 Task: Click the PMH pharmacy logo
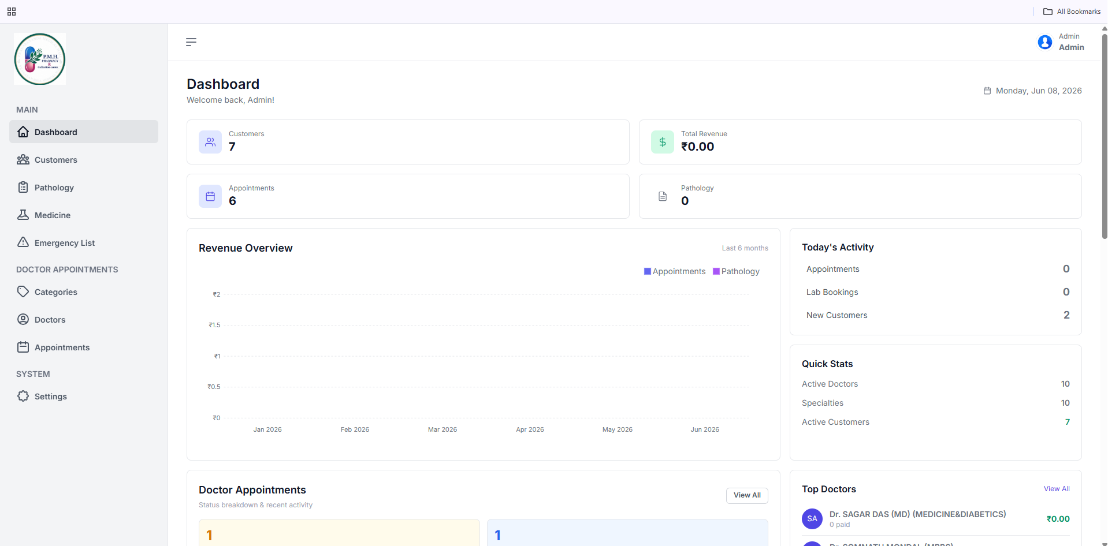(x=40, y=59)
